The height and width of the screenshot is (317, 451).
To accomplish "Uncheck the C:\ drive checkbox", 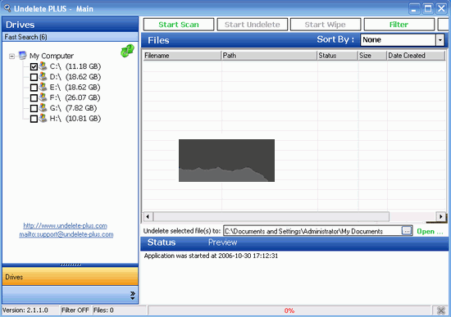I will pyautogui.click(x=34, y=66).
